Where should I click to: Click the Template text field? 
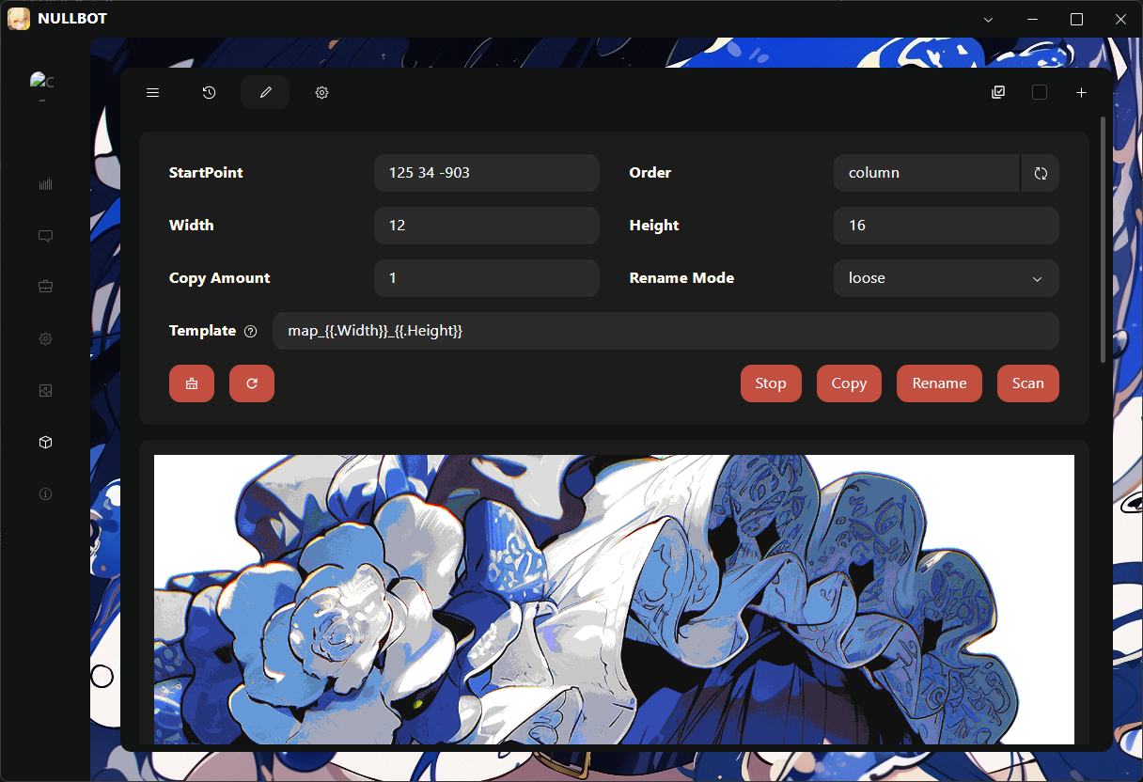(x=665, y=331)
